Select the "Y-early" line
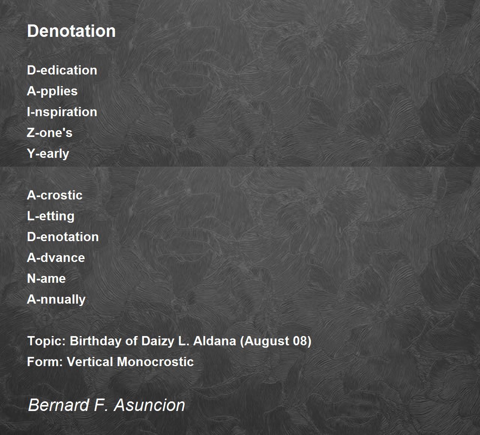This screenshot has width=480, height=435. click(48, 154)
